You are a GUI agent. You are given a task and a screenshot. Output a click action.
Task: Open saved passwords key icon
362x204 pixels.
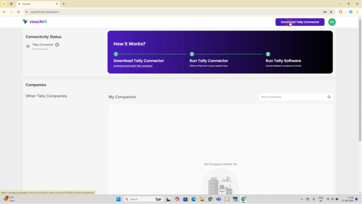(325, 12)
